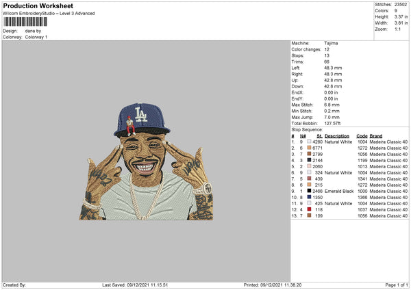The image size is (411, 290).
Task: Click the Emerald Black description in row 9
Action: click(x=339, y=191)
